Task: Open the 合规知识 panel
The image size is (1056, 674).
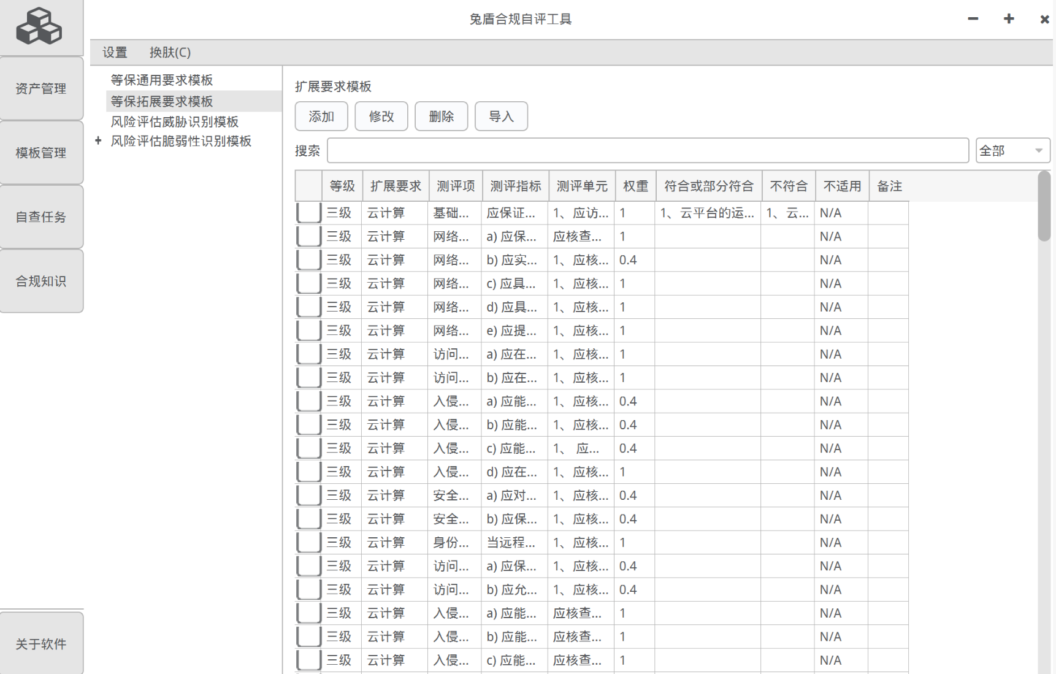Action: (41, 280)
